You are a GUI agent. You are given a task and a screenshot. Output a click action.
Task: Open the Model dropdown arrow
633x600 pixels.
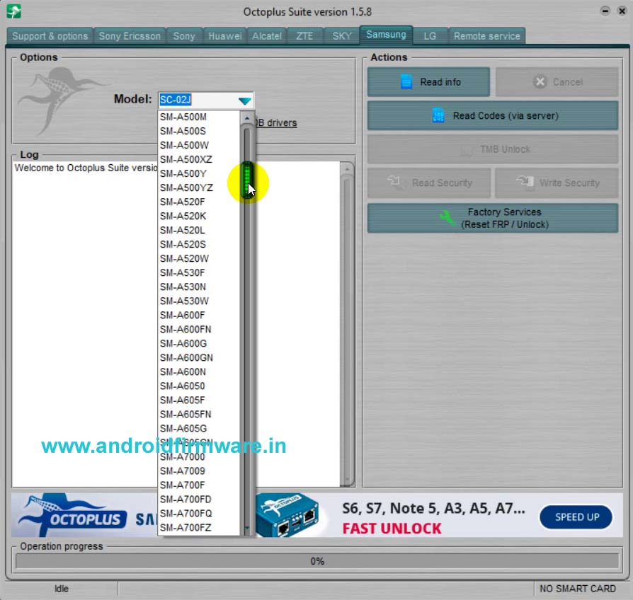245,100
